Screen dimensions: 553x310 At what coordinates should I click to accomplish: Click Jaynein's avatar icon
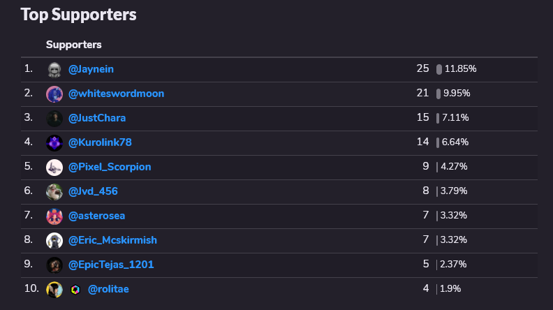tap(54, 70)
